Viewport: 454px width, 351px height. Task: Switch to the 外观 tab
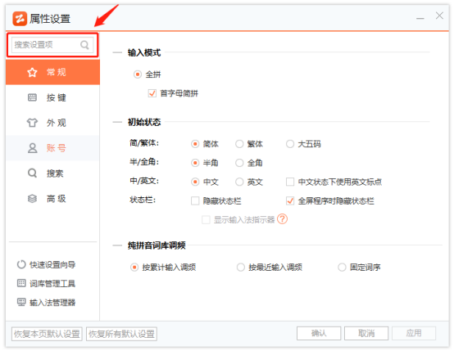[52, 123]
